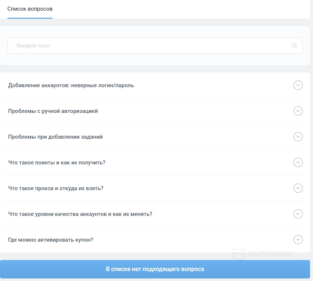This screenshot has width=313, height=281.
Task: Expand chevron for Проблемы при добавлении заданий
Action: click(298, 137)
